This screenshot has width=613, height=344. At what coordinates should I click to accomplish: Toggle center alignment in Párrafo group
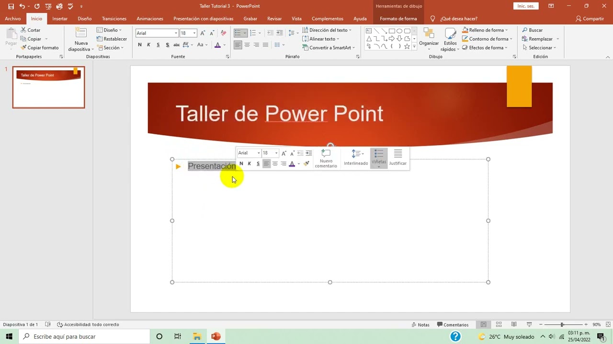coord(247,45)
